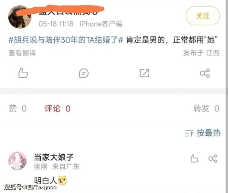
Task: Open the post comment bubble icon
Action: coord(84,73)
